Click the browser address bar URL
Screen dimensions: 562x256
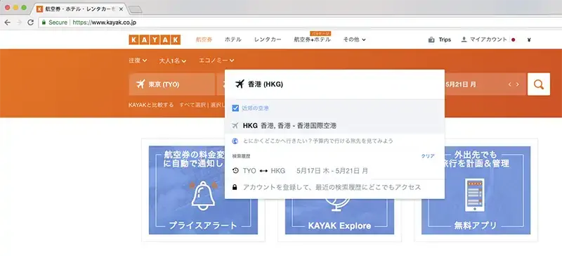104,23
